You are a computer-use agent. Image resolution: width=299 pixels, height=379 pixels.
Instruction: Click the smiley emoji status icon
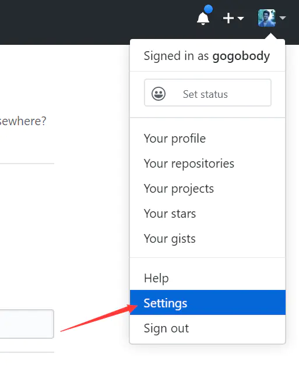pyautogui.click(x=159, y=94)
